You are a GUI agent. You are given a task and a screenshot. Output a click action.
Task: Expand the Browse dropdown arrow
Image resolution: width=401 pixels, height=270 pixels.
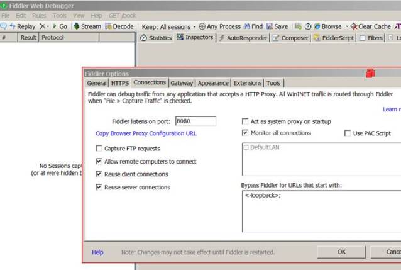click(347, 26)
